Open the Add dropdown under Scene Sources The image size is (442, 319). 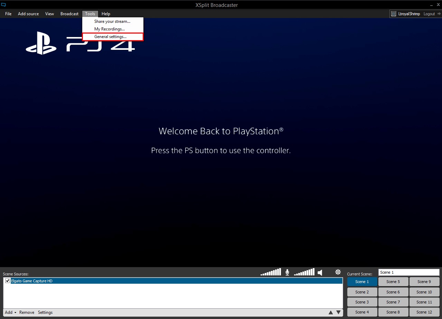10,312
